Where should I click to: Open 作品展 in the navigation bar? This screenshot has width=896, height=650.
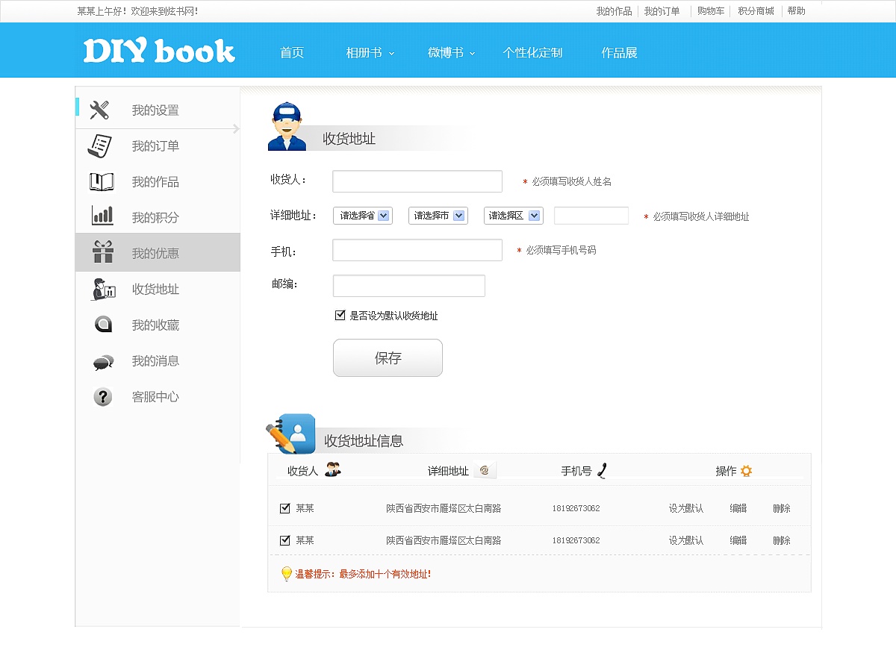coord(620,53)
